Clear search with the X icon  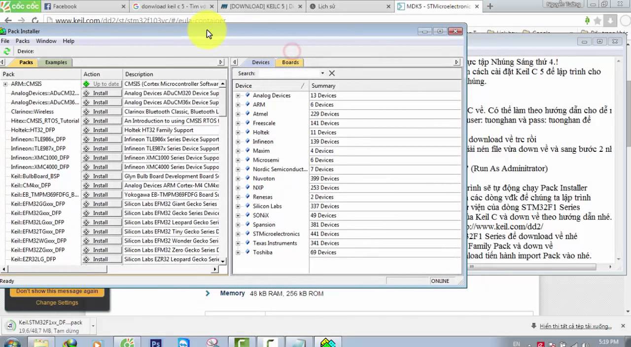(x=332, y=73)
